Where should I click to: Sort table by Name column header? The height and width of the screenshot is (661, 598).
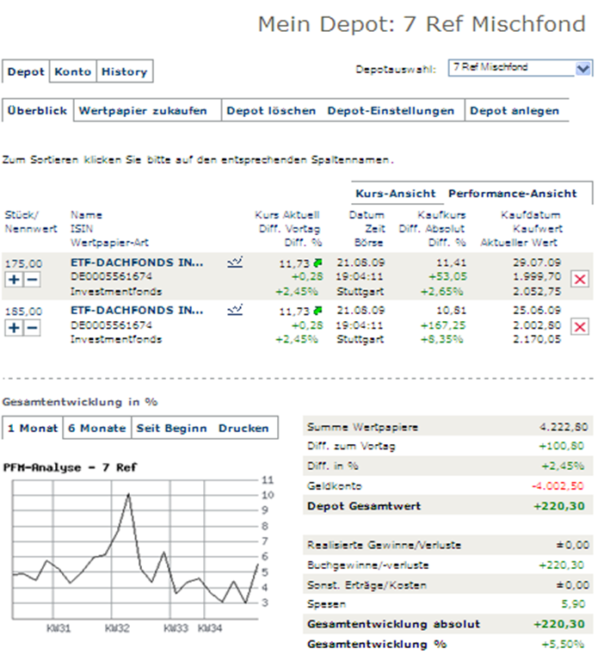tap(86, 214)
